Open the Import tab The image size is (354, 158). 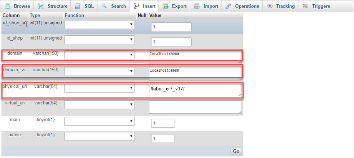[x=206, y=6]
